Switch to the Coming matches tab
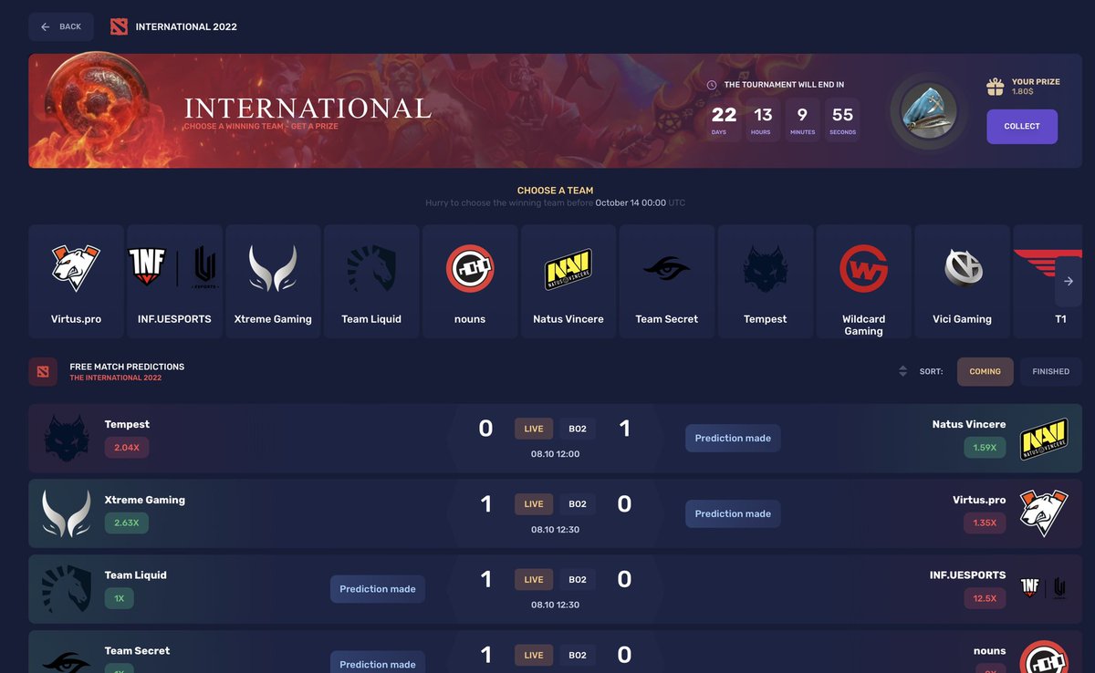 point(985,371)
